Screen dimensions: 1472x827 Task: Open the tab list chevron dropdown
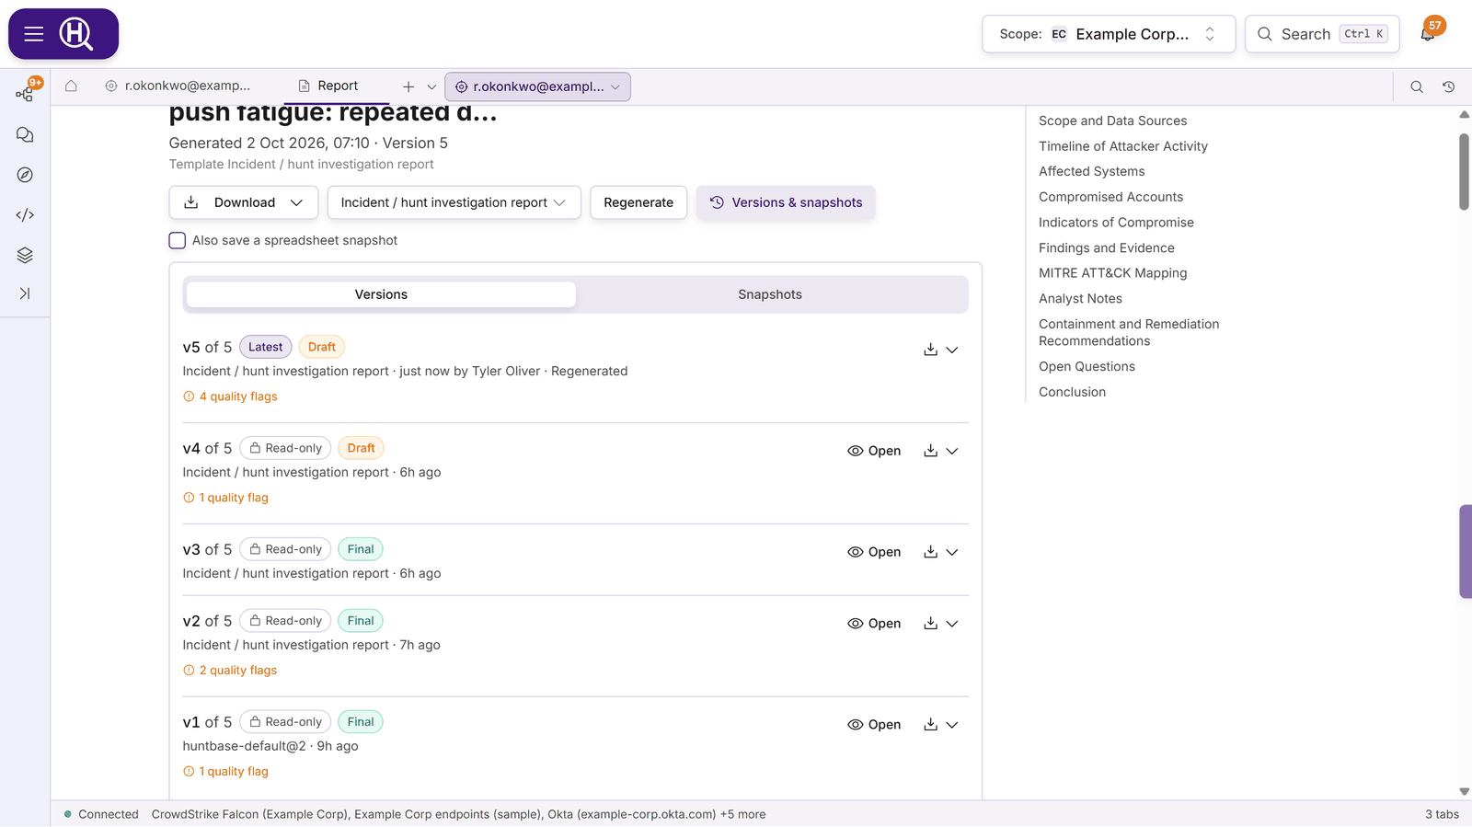[431, 86]
